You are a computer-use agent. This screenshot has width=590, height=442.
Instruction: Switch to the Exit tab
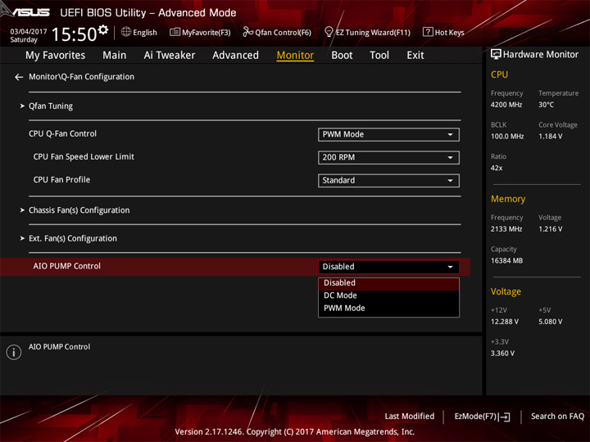pos(415,56)
